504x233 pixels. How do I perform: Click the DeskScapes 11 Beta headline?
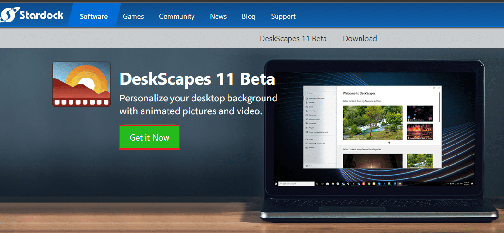pos(197,79)
